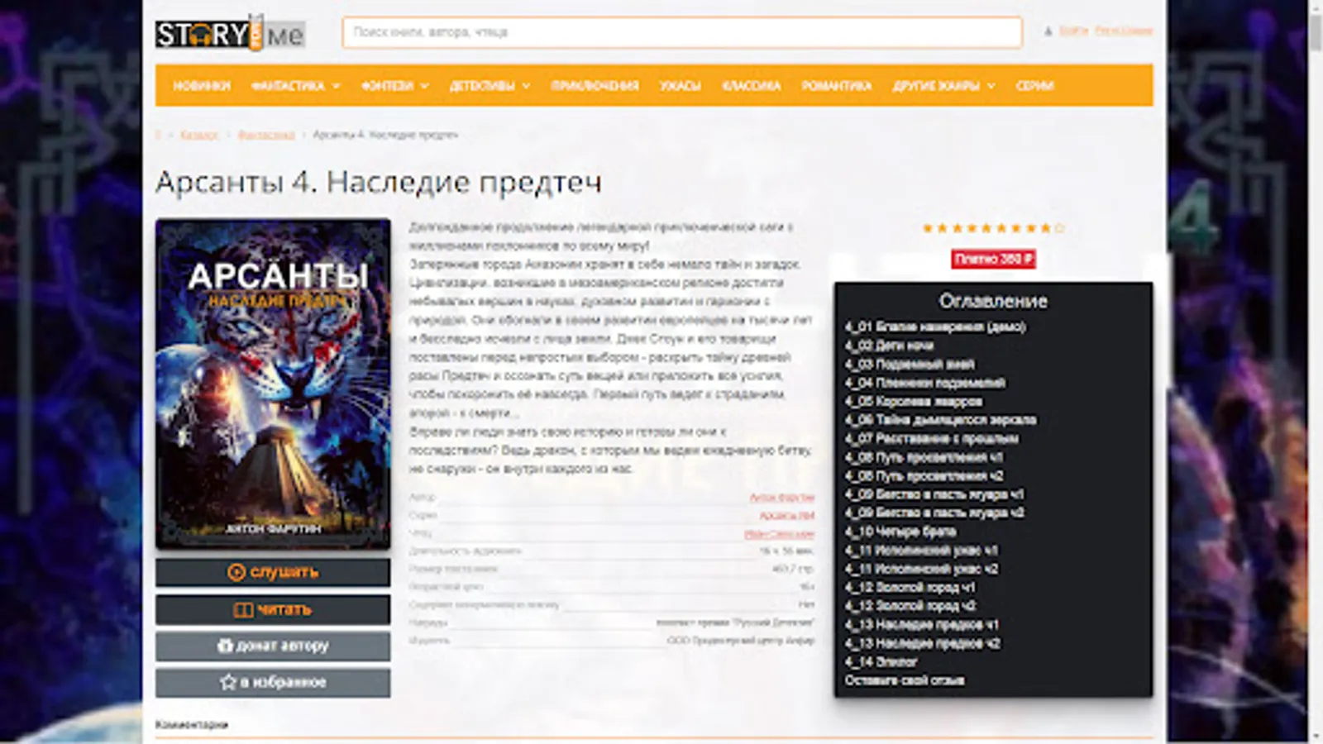Expand the ДРУГИЕ ЖАНРЫ dropdown arrow
1323x744 pixels.
pos(991,86)
